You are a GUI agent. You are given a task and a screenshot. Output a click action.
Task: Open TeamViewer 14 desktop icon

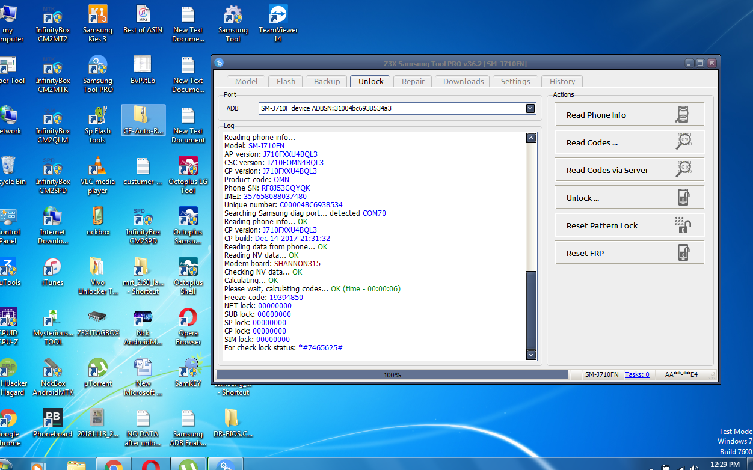278,24
